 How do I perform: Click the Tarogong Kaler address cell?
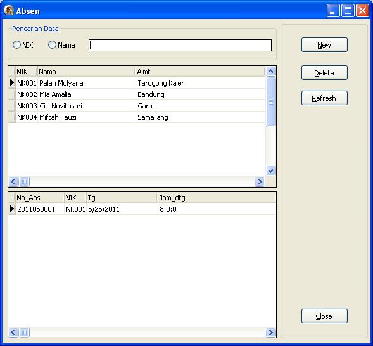201,83
